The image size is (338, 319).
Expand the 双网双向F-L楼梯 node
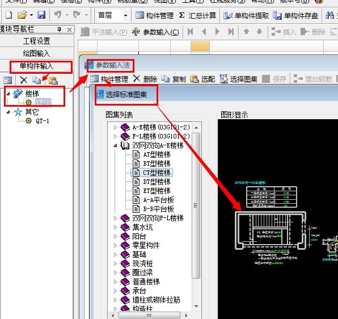(x=115, y=218)
